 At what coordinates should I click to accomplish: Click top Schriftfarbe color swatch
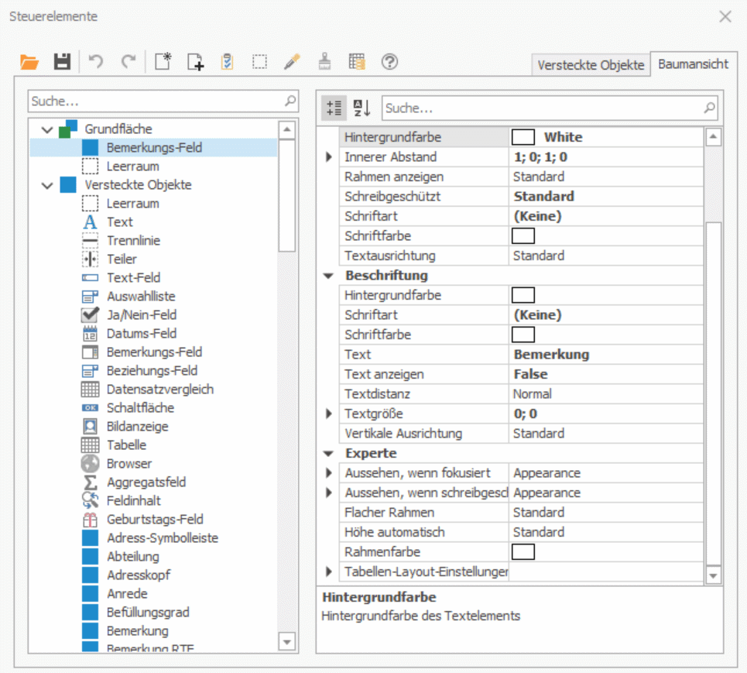pyautogui.click(x=523, y=236)
